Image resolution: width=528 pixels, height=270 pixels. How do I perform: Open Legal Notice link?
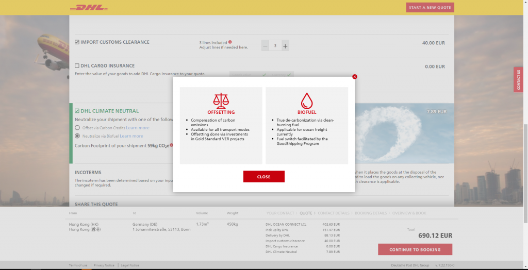tap(130, 265)
